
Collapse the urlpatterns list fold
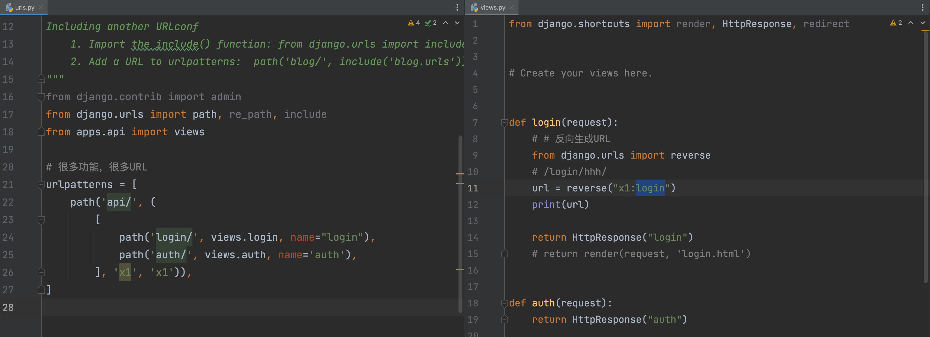41,185
